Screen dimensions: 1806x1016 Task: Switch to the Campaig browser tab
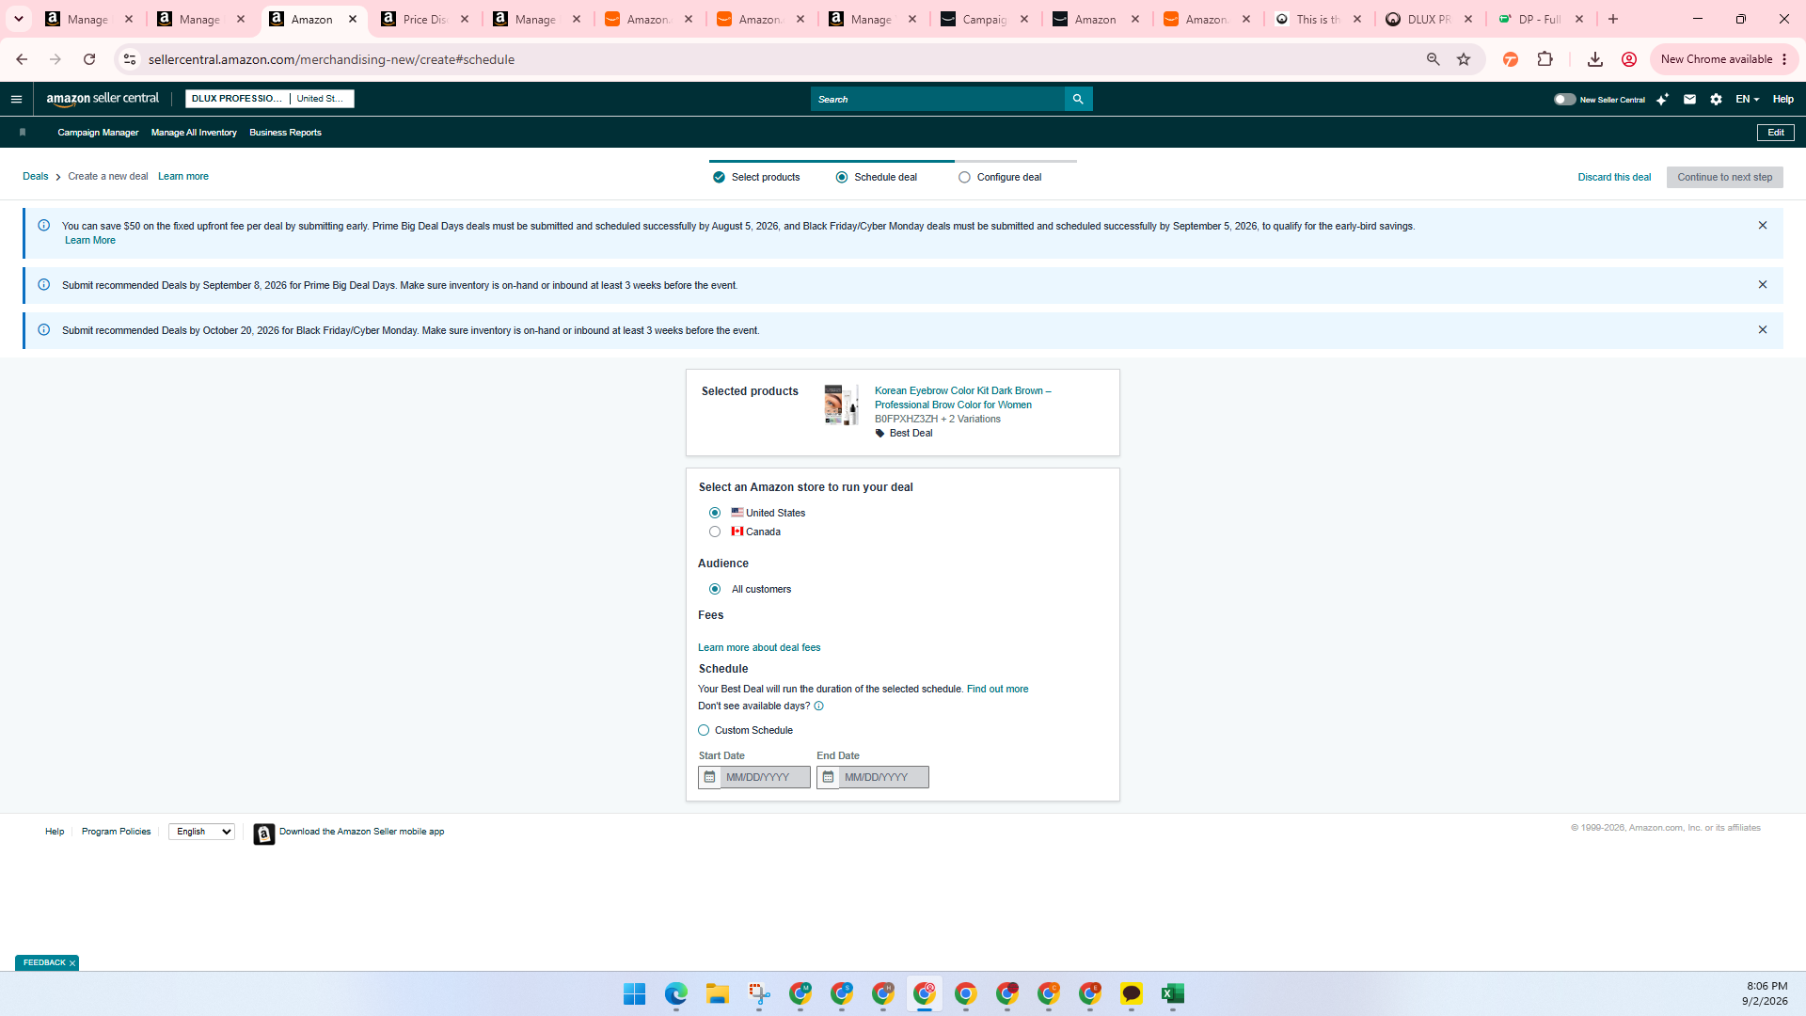984,19
